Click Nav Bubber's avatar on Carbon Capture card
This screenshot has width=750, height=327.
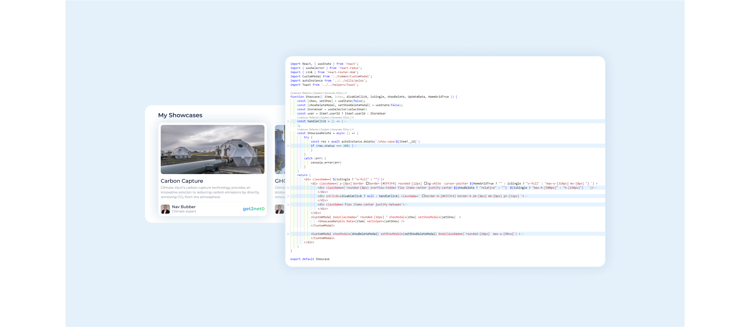[165, 209]
